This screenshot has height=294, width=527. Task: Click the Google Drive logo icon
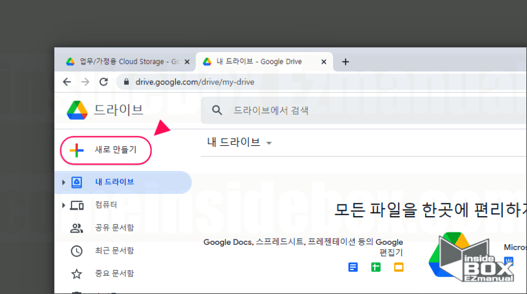77,110
